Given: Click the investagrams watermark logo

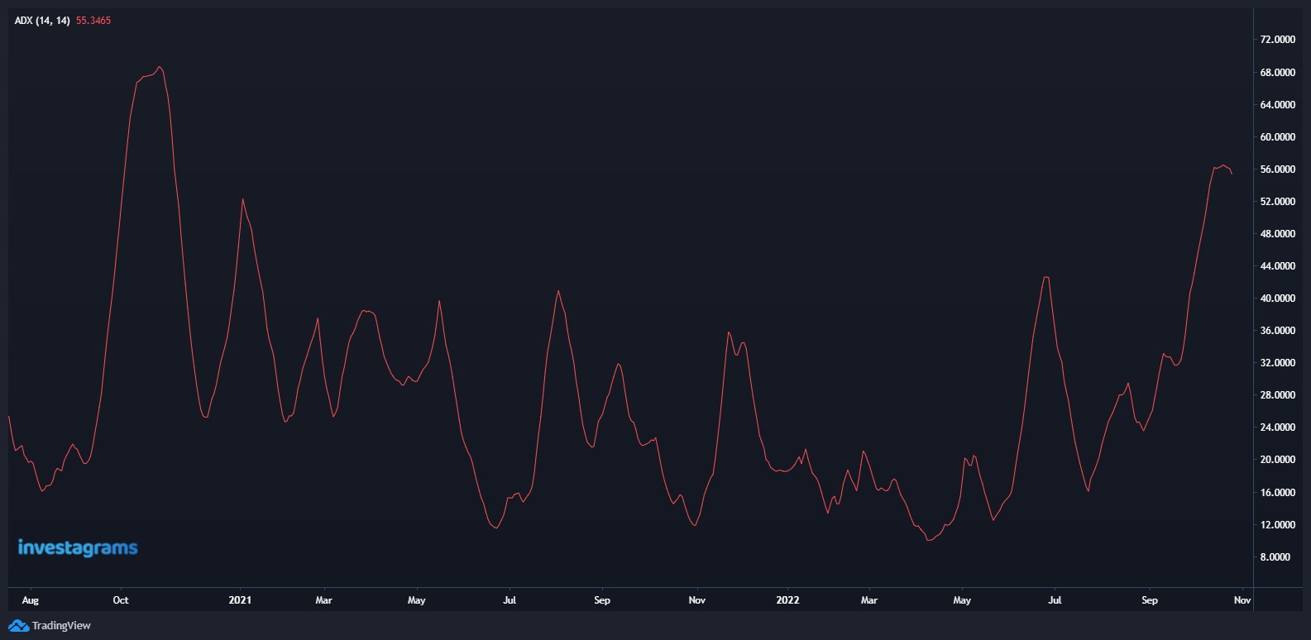Looking at the screenshot, I should 78,547.
